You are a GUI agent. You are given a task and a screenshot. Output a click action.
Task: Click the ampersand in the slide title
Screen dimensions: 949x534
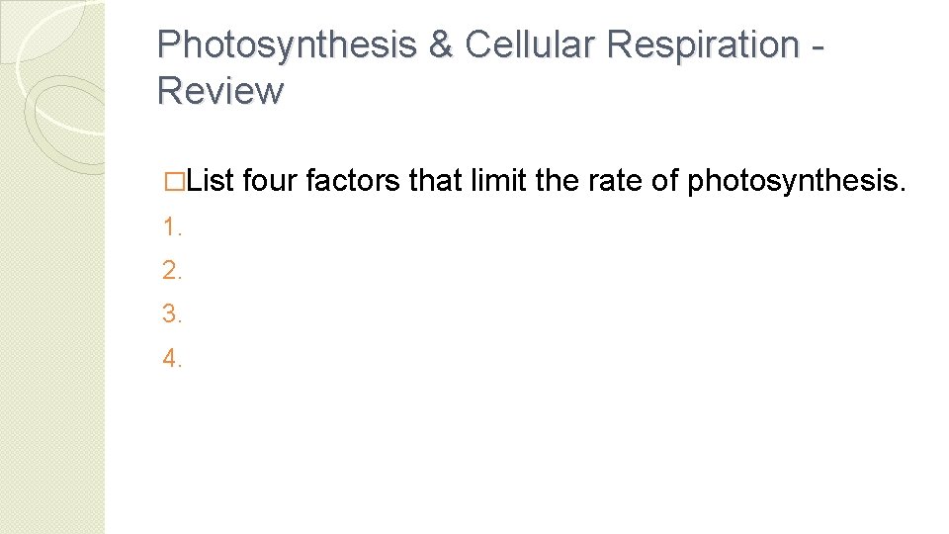tap(438, 44)
